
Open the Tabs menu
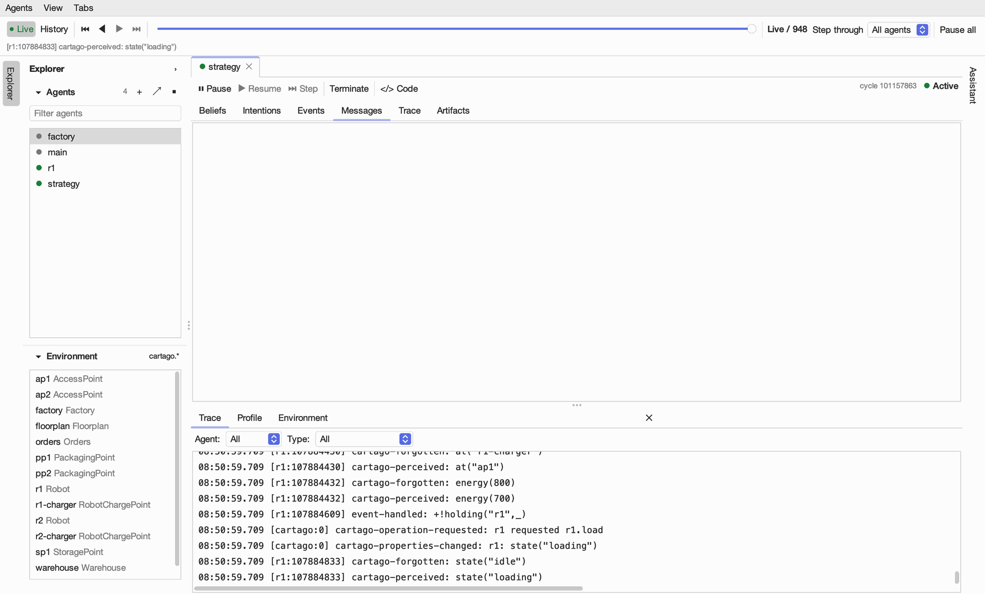(x=83, y=8)
